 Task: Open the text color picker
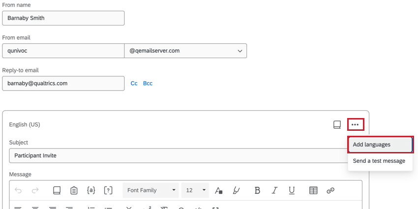point(219,190)
